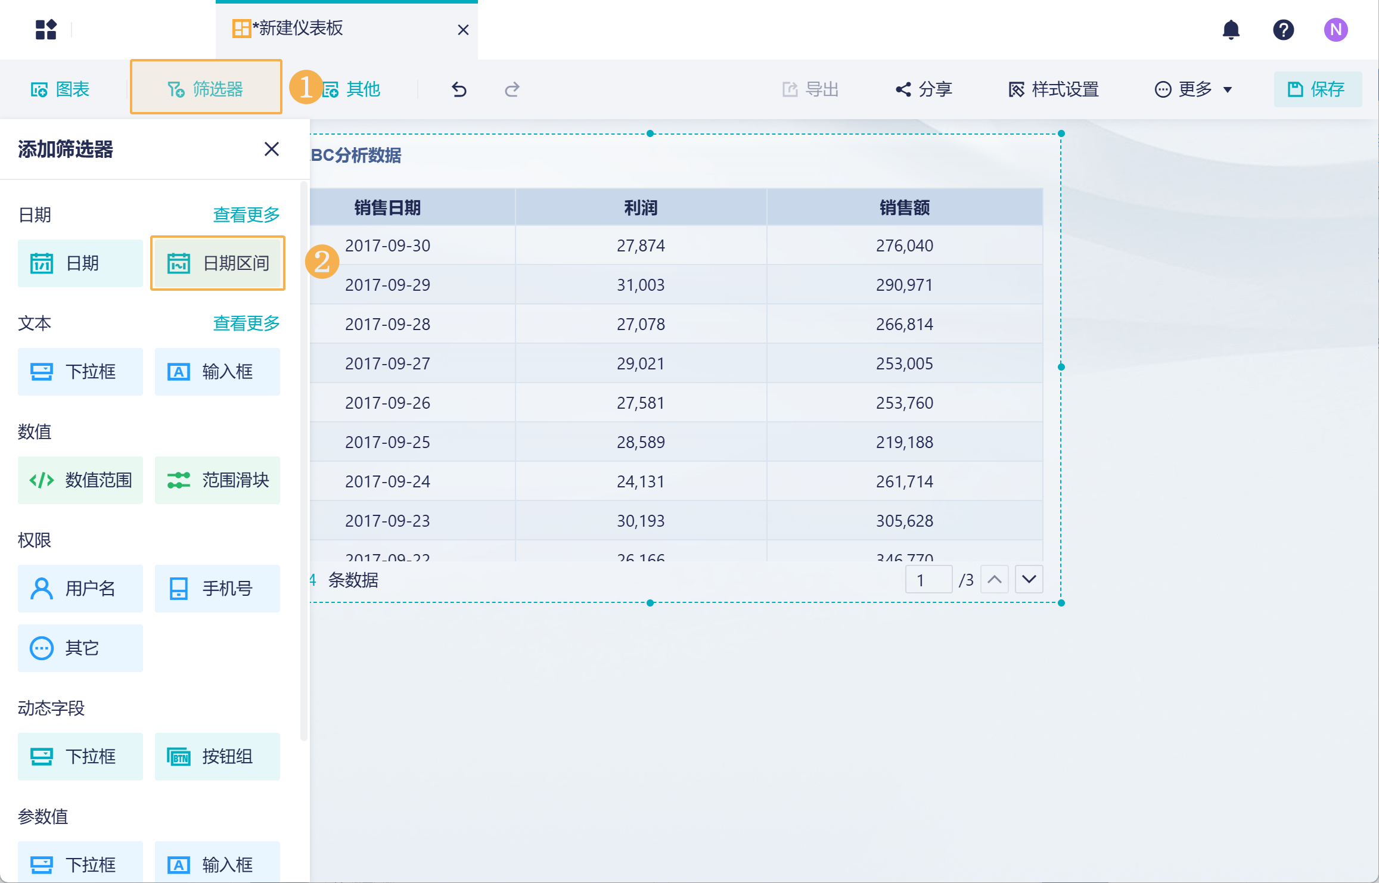This screenshot has width=1379, height=883.
Task: Click the undo arrow icon
Action: click(x=459, y=89)
